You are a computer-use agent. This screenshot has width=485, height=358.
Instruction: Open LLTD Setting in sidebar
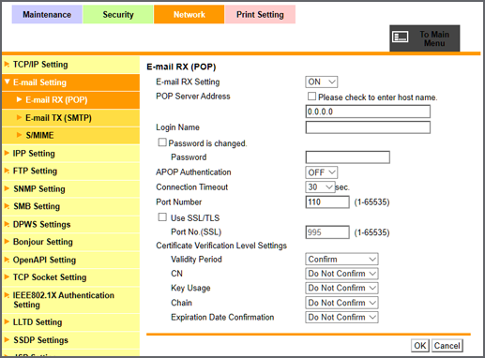coord(70,322)
